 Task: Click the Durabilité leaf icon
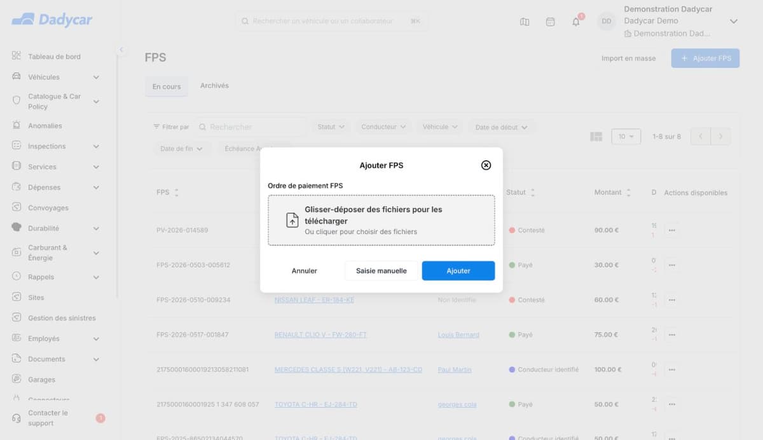click(x=17, y=228)
